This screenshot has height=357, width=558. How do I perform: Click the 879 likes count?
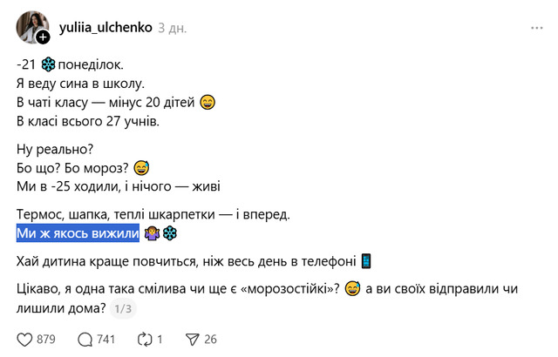click(48, 339)
